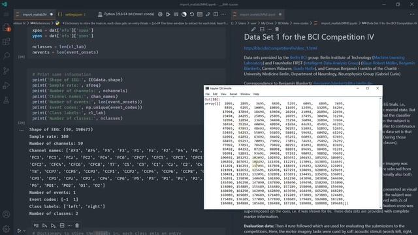Open output More actions ellipsis beside Shape of EEG
This screenshot has width=418, height=235.
pos(22,130)
